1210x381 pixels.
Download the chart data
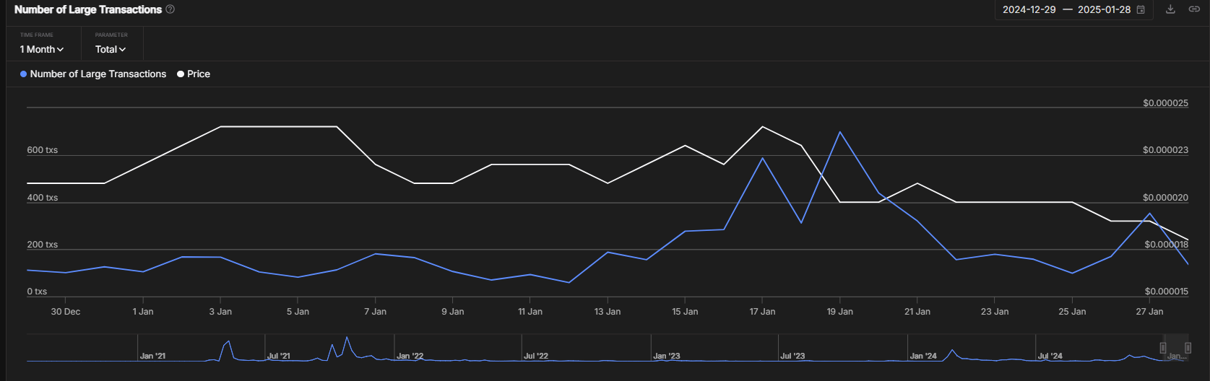(1171, 9)
